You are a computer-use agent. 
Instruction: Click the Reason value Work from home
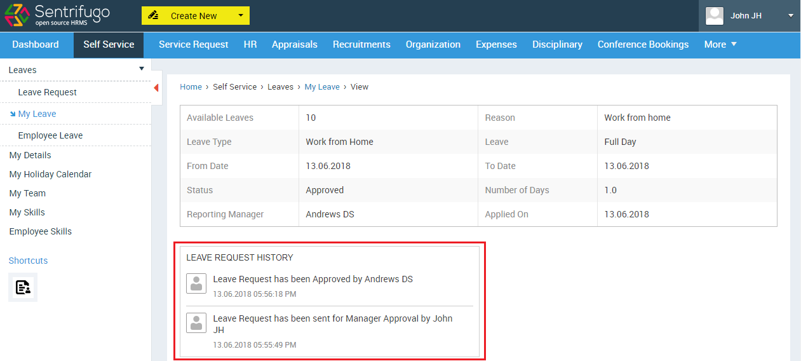tap(637, 118)
